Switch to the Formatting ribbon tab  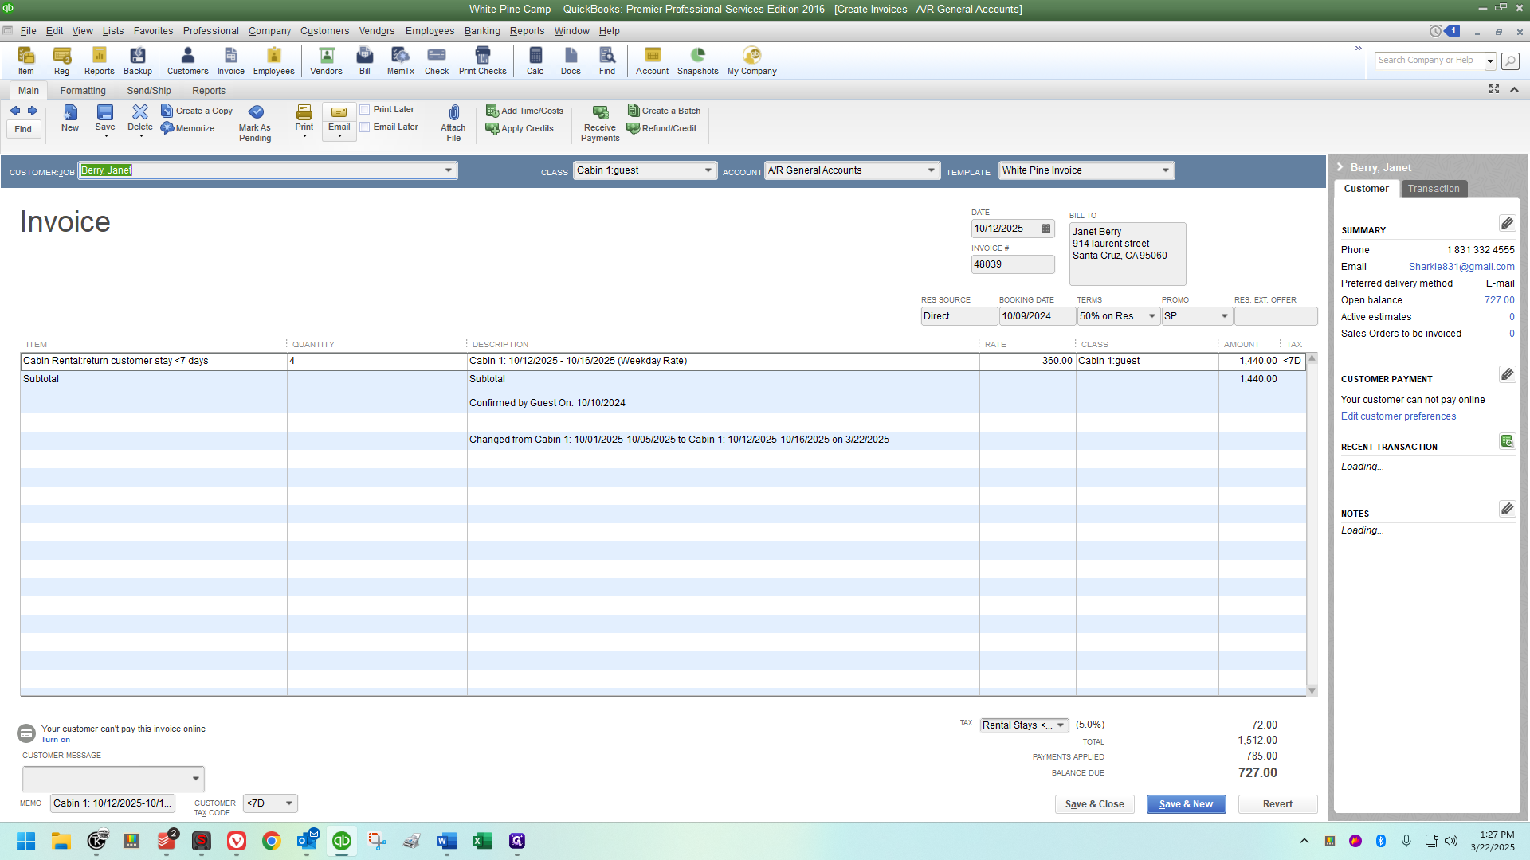(x=83, y=91)
